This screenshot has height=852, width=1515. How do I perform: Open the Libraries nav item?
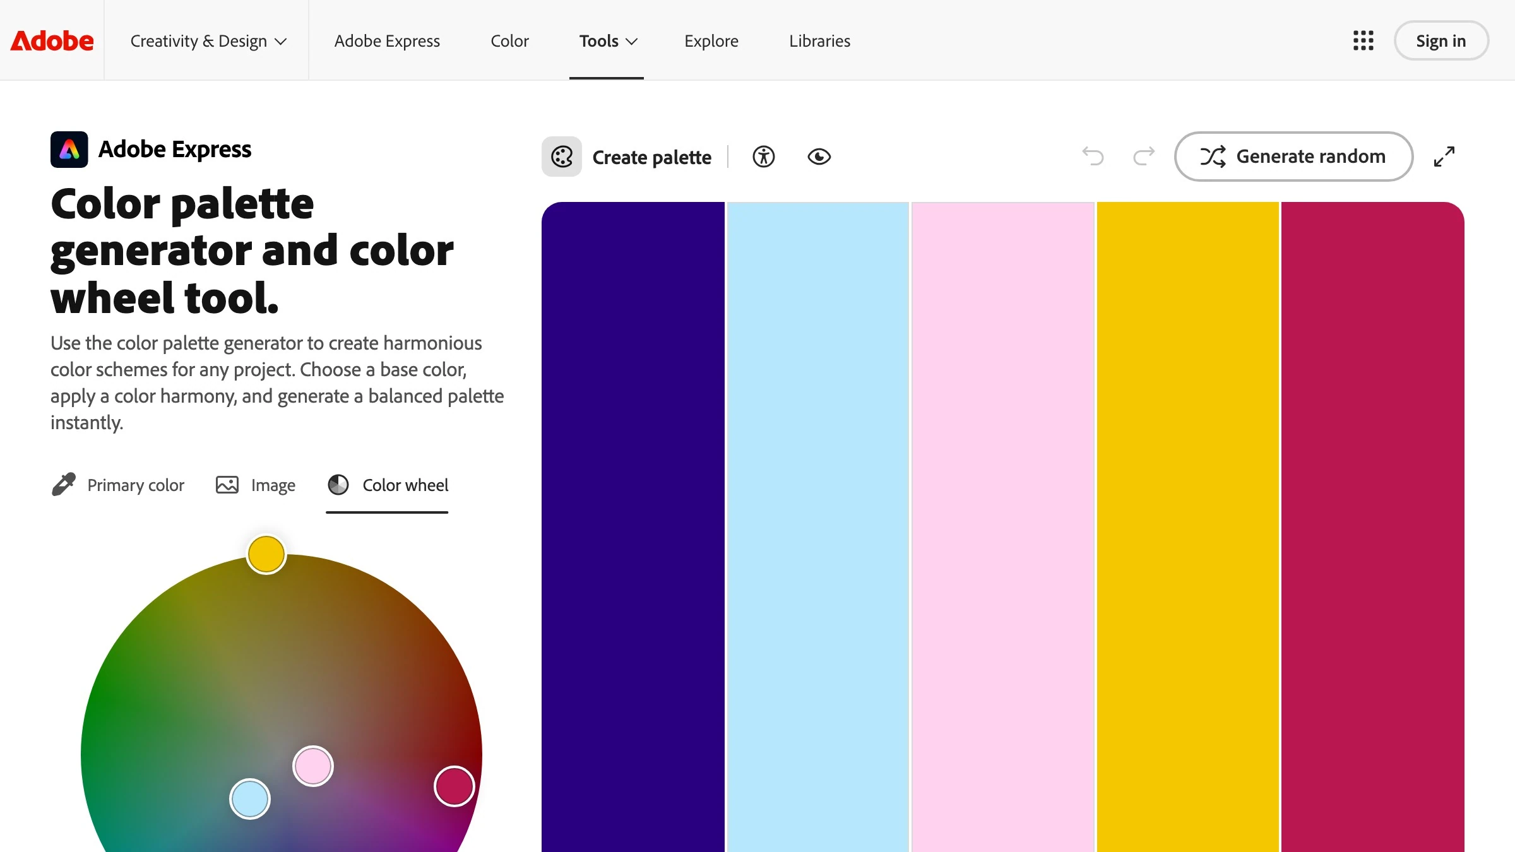click(x=819, y=41)
